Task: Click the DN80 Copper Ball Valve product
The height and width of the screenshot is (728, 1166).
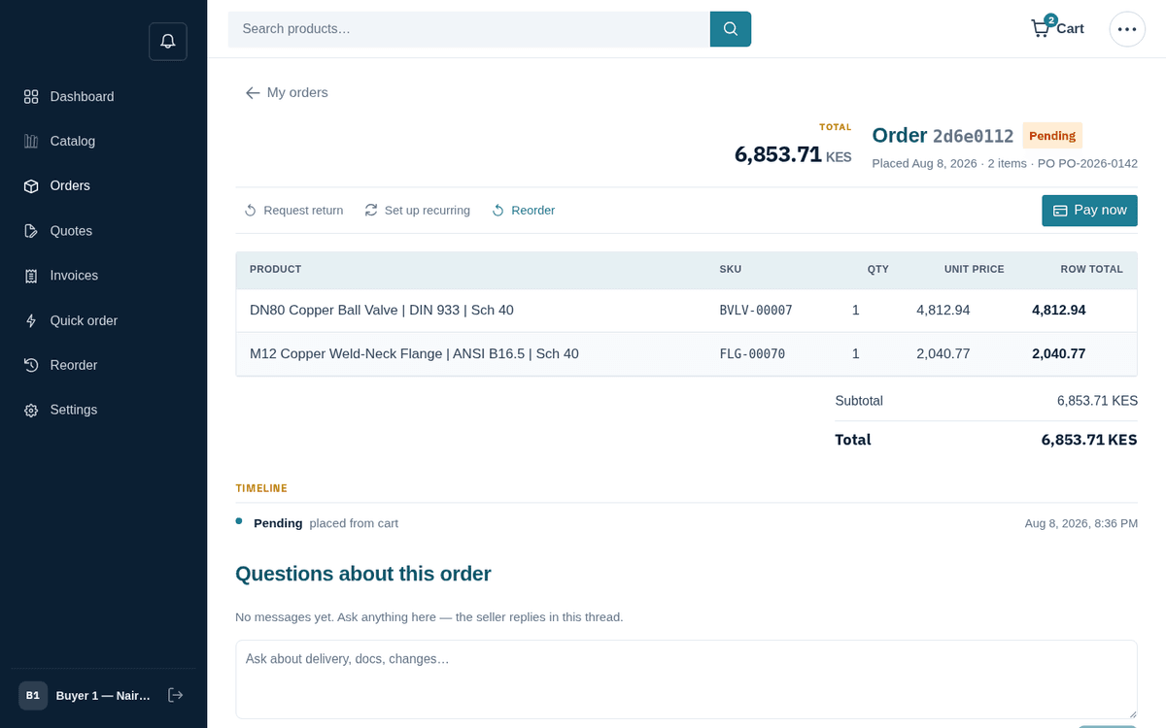Action: [382, 311]
